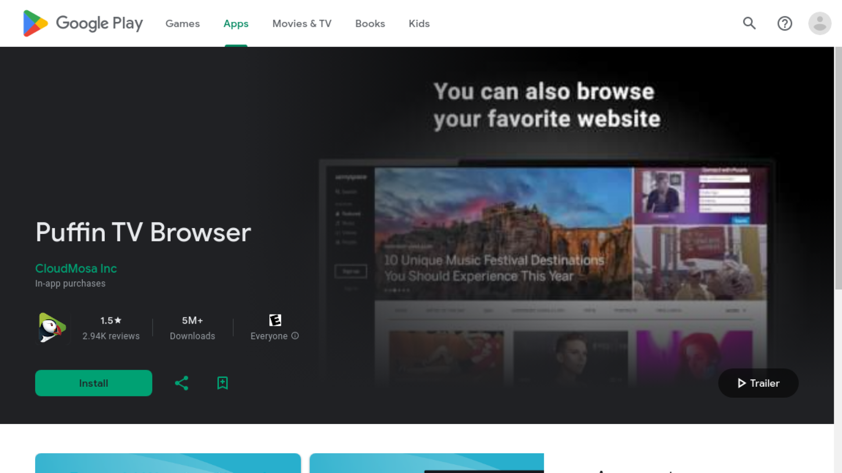Click the Puffin TV Browser app icon
The width and height of the screenshot is (842, 473).
(51, 328)
